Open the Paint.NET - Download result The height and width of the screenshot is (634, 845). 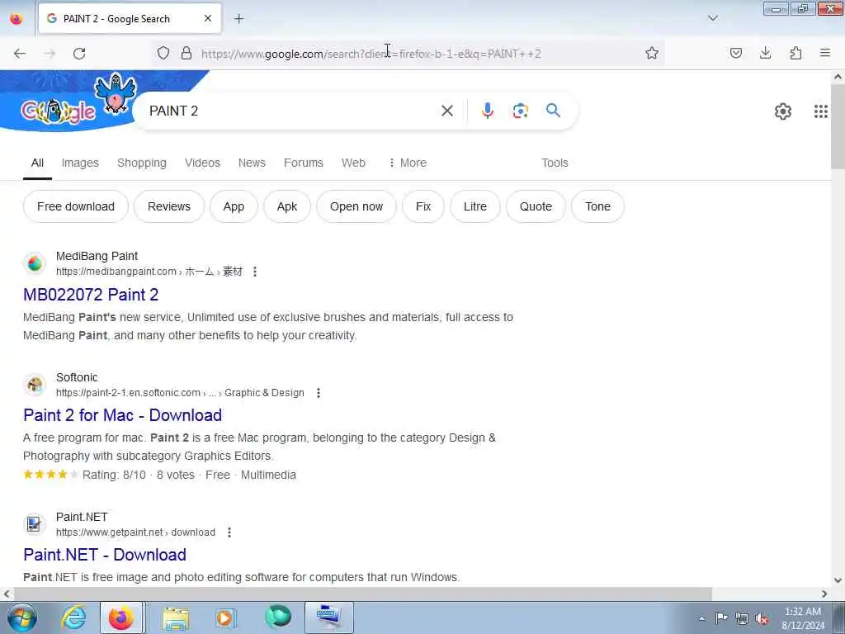pyautogui.click(x=105, y=555)
